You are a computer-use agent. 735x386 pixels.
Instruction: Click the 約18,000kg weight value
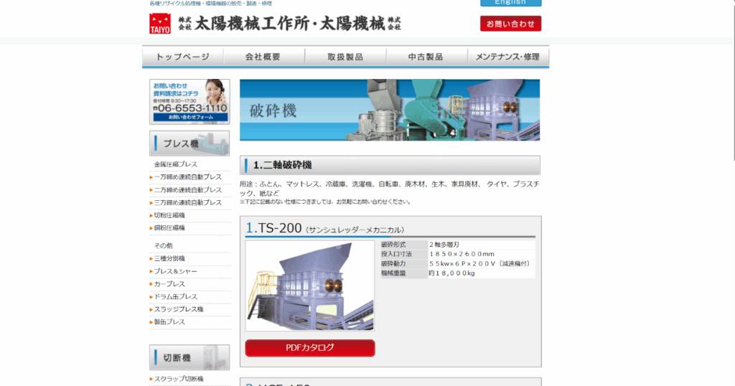[452, 273]
